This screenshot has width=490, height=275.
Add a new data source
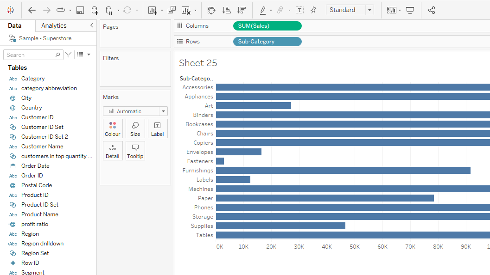click(x=95, y=10)
